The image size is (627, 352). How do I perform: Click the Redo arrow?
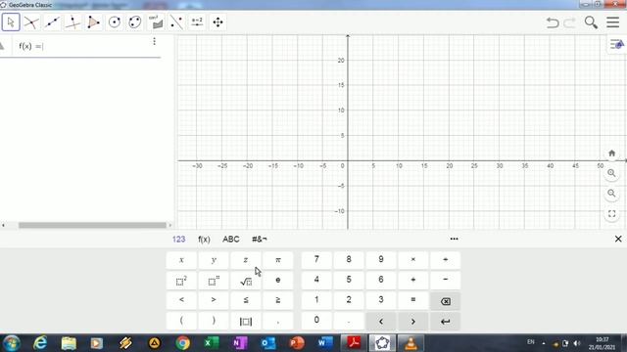pos(569,22)
